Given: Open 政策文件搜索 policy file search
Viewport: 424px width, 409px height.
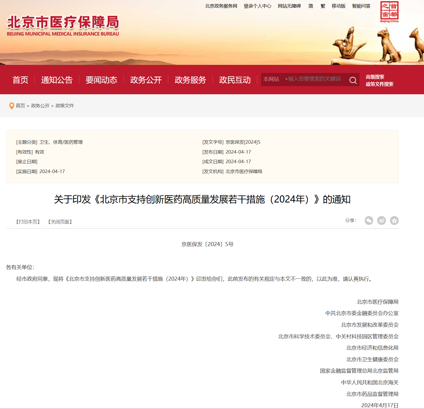Looking at the screenshot, I should coord(380,84).
